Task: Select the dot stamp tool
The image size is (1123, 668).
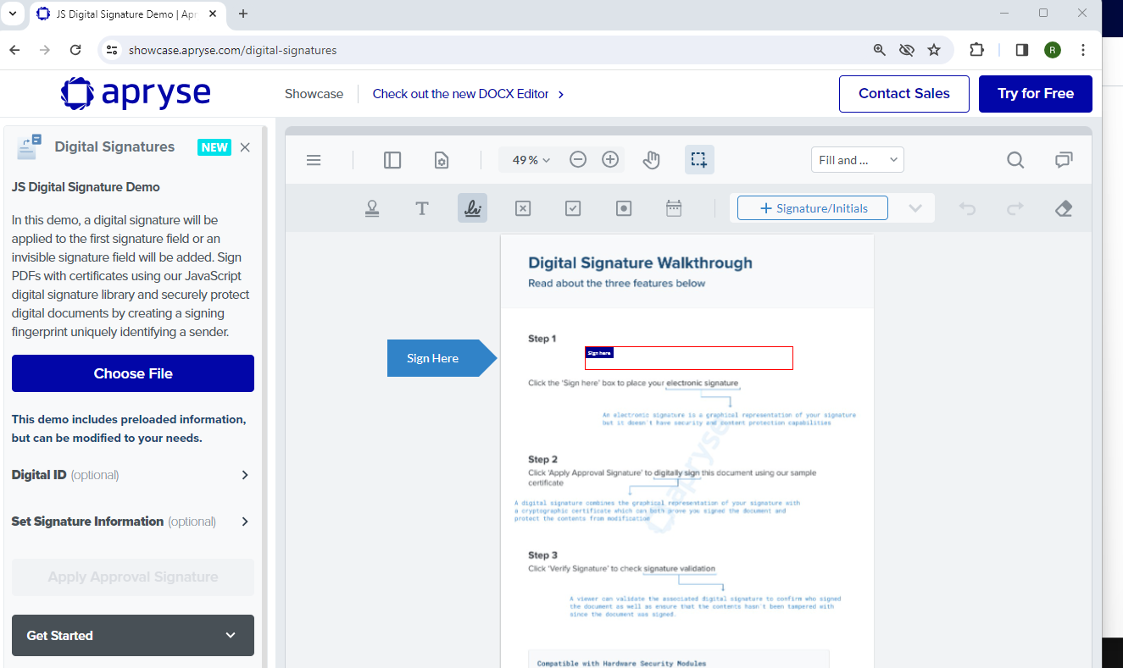Action: coord(624,208)
